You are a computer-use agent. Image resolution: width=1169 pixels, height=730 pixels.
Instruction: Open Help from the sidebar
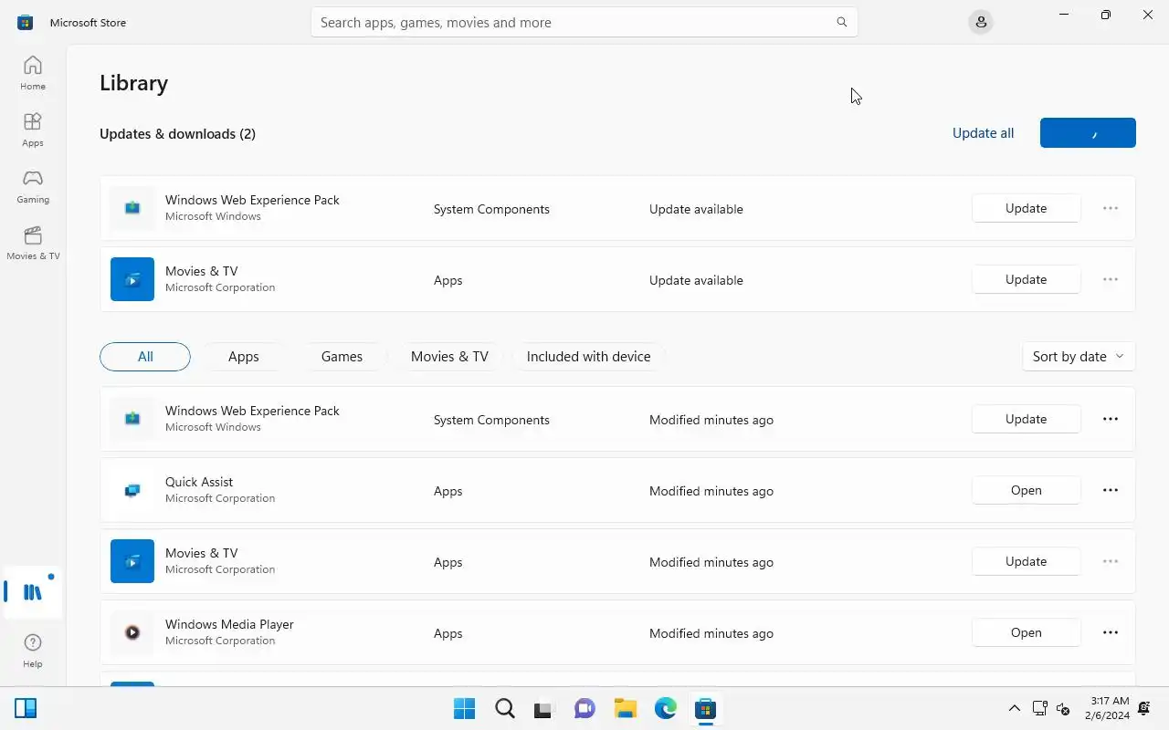[33, 652]
